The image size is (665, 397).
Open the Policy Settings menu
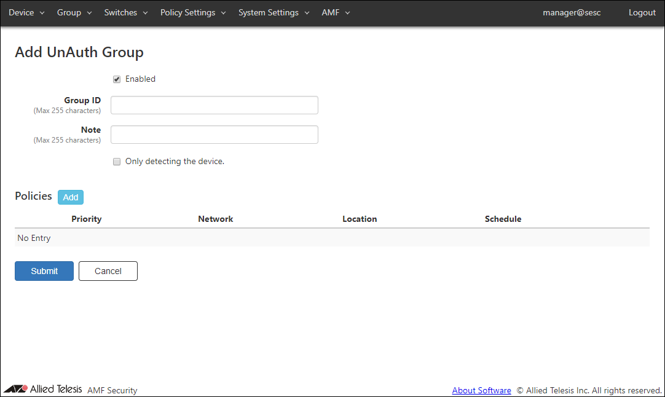[x=192, y=13]
